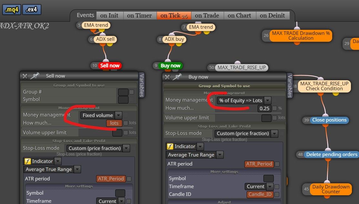Click the ATR_Period field in Buy now
The image size is (359, 204).
(259, 164)
